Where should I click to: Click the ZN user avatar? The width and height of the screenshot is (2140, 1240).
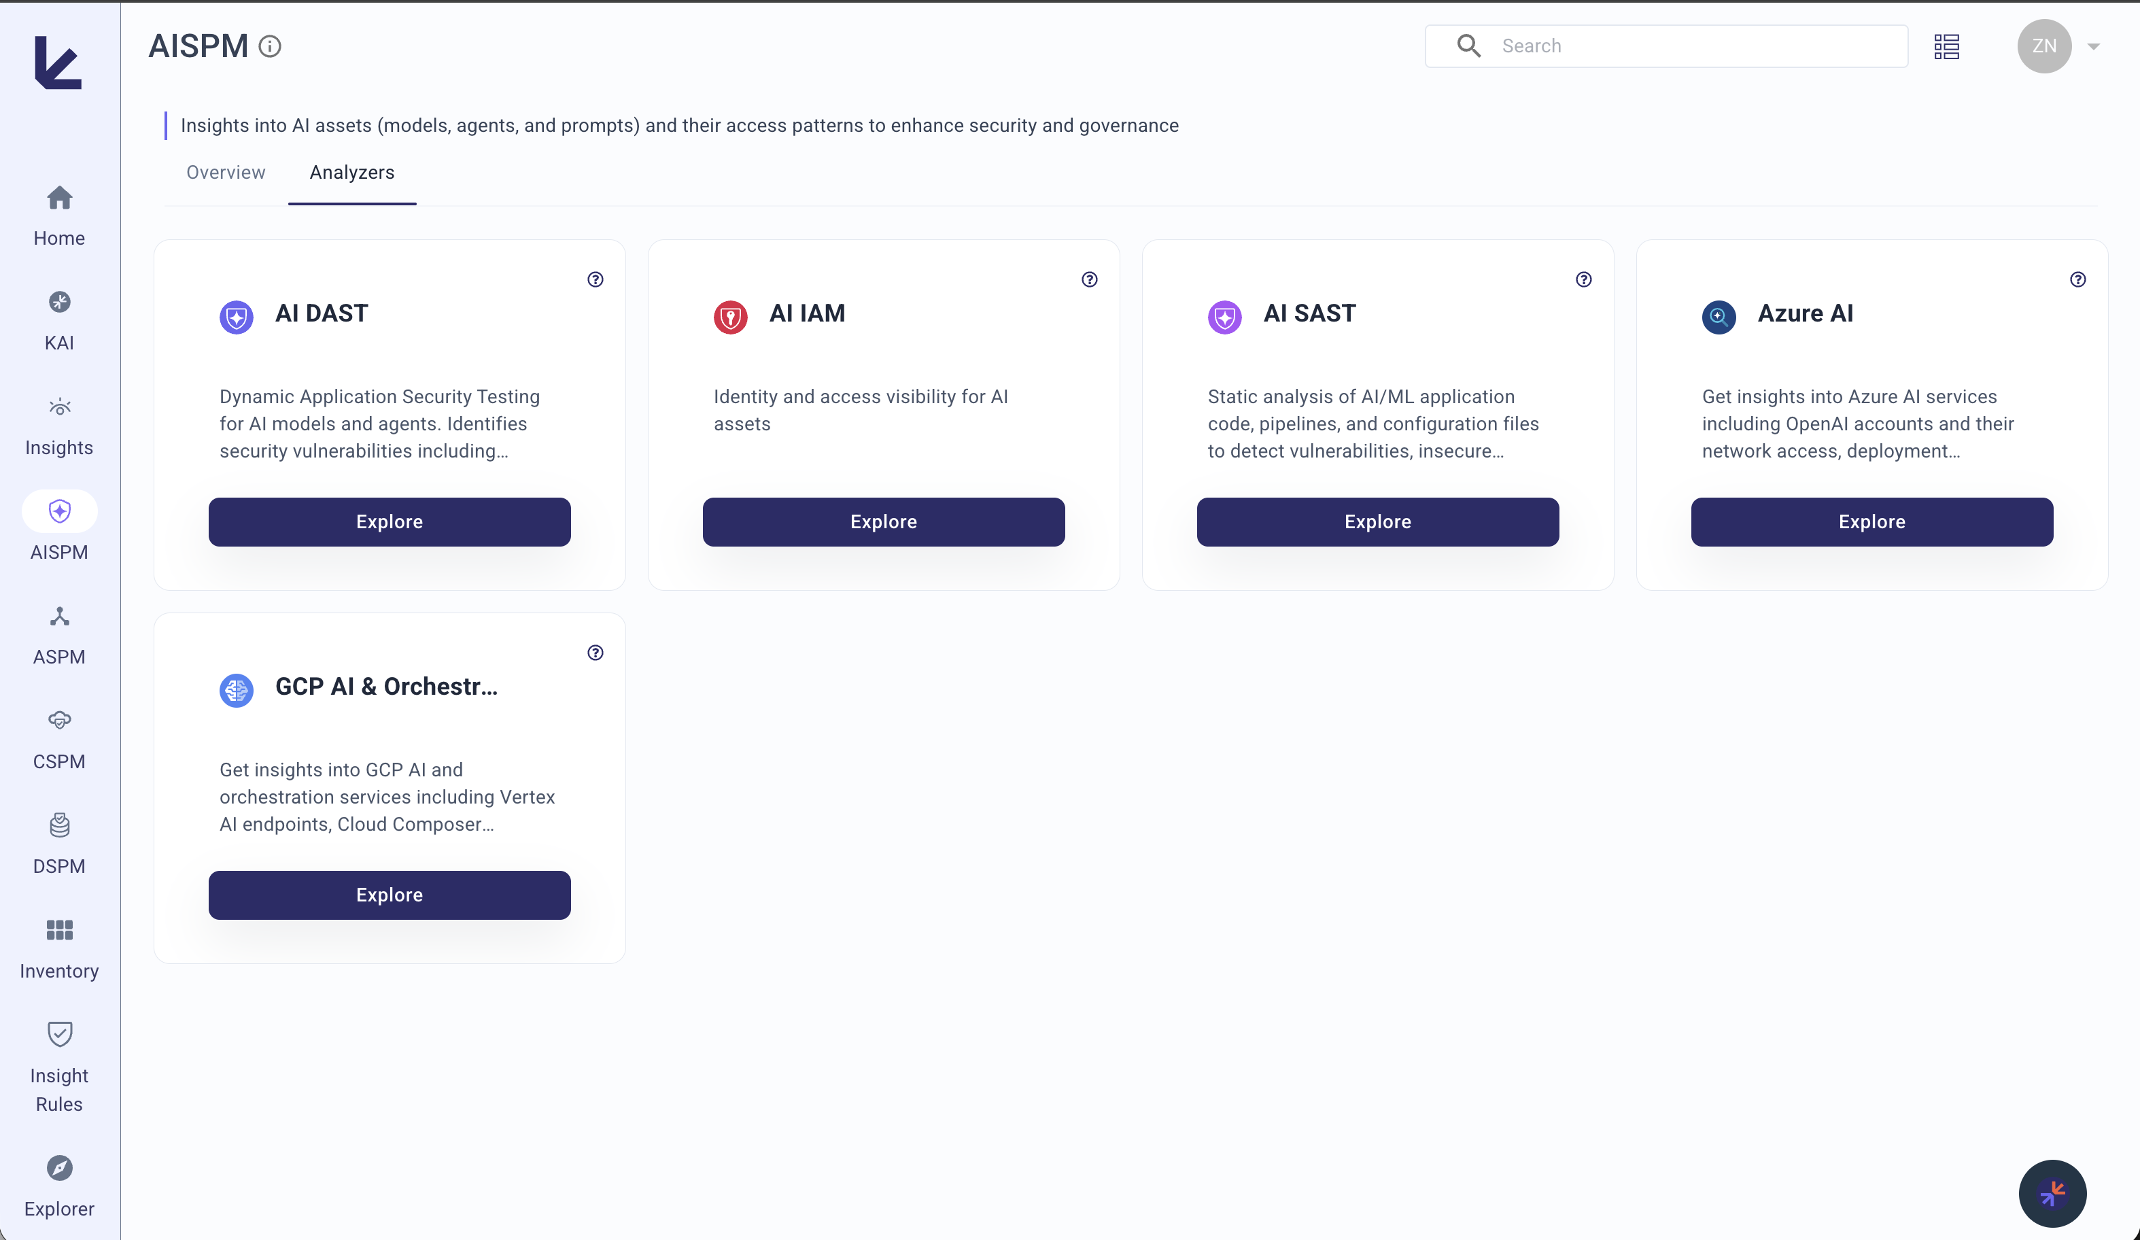[x=2044, y=46]
